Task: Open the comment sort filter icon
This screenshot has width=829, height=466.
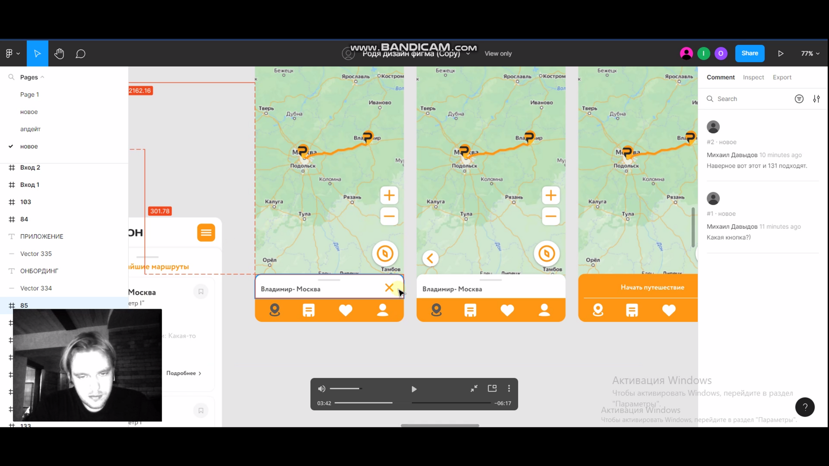Action: [x=799, y=99]
